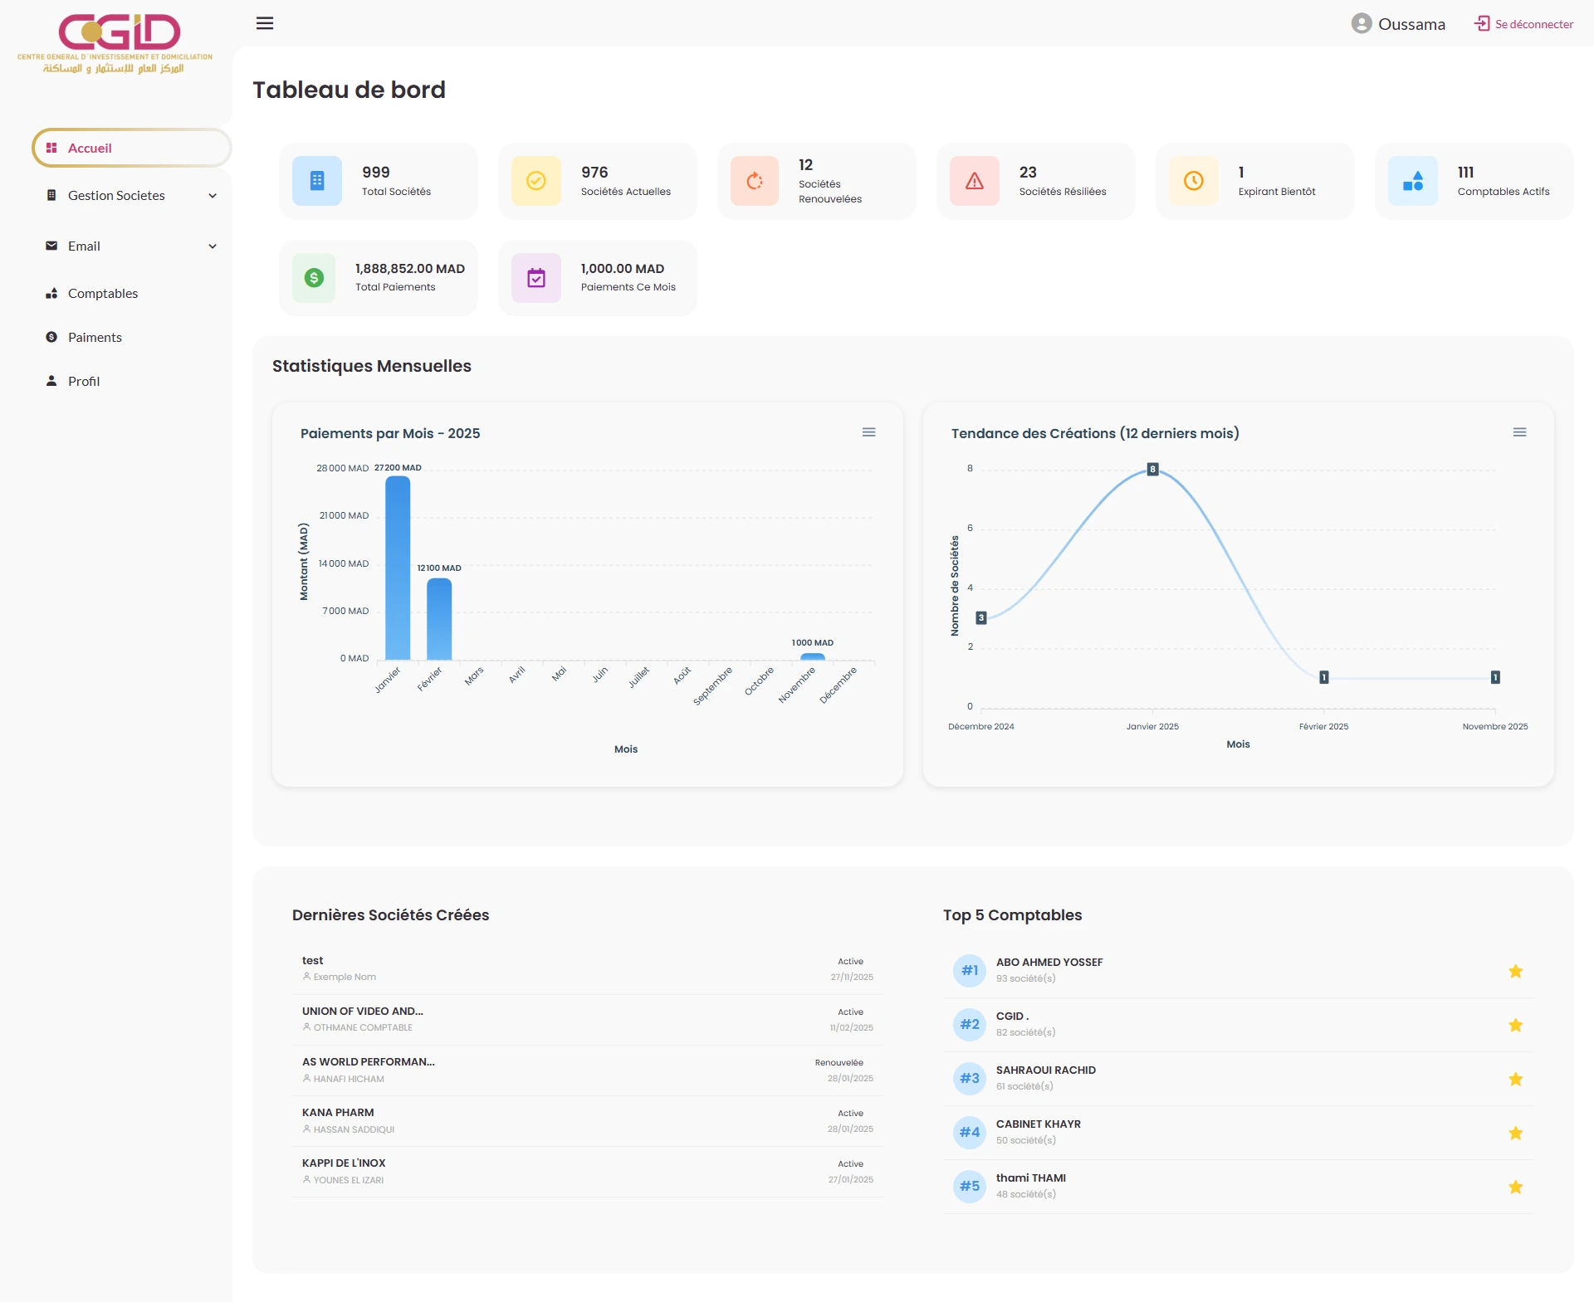Click the Janvier payment bar in the chart
Viewport: 1594px width, 1302px height.
[x=398, y=568]
